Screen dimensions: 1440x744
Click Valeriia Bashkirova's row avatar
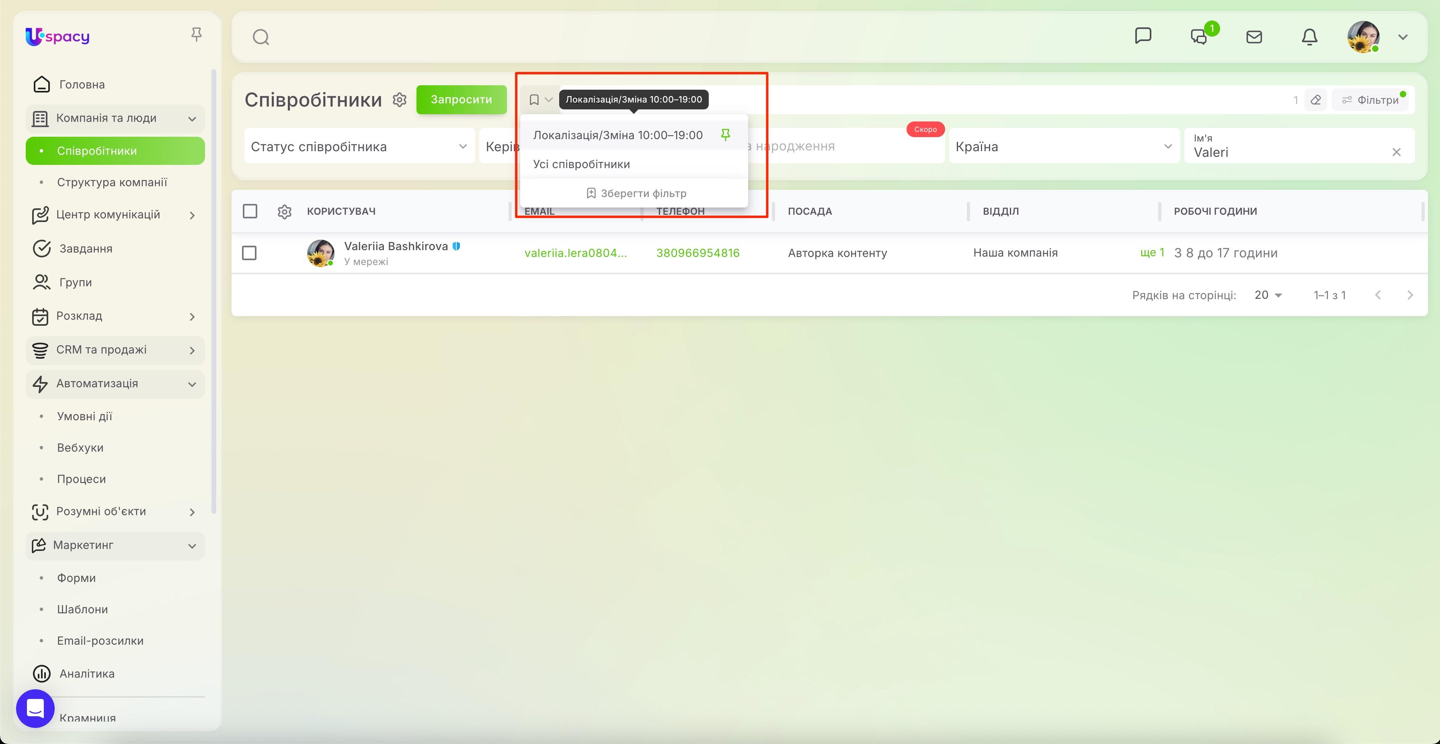click(x=321, y=253)
